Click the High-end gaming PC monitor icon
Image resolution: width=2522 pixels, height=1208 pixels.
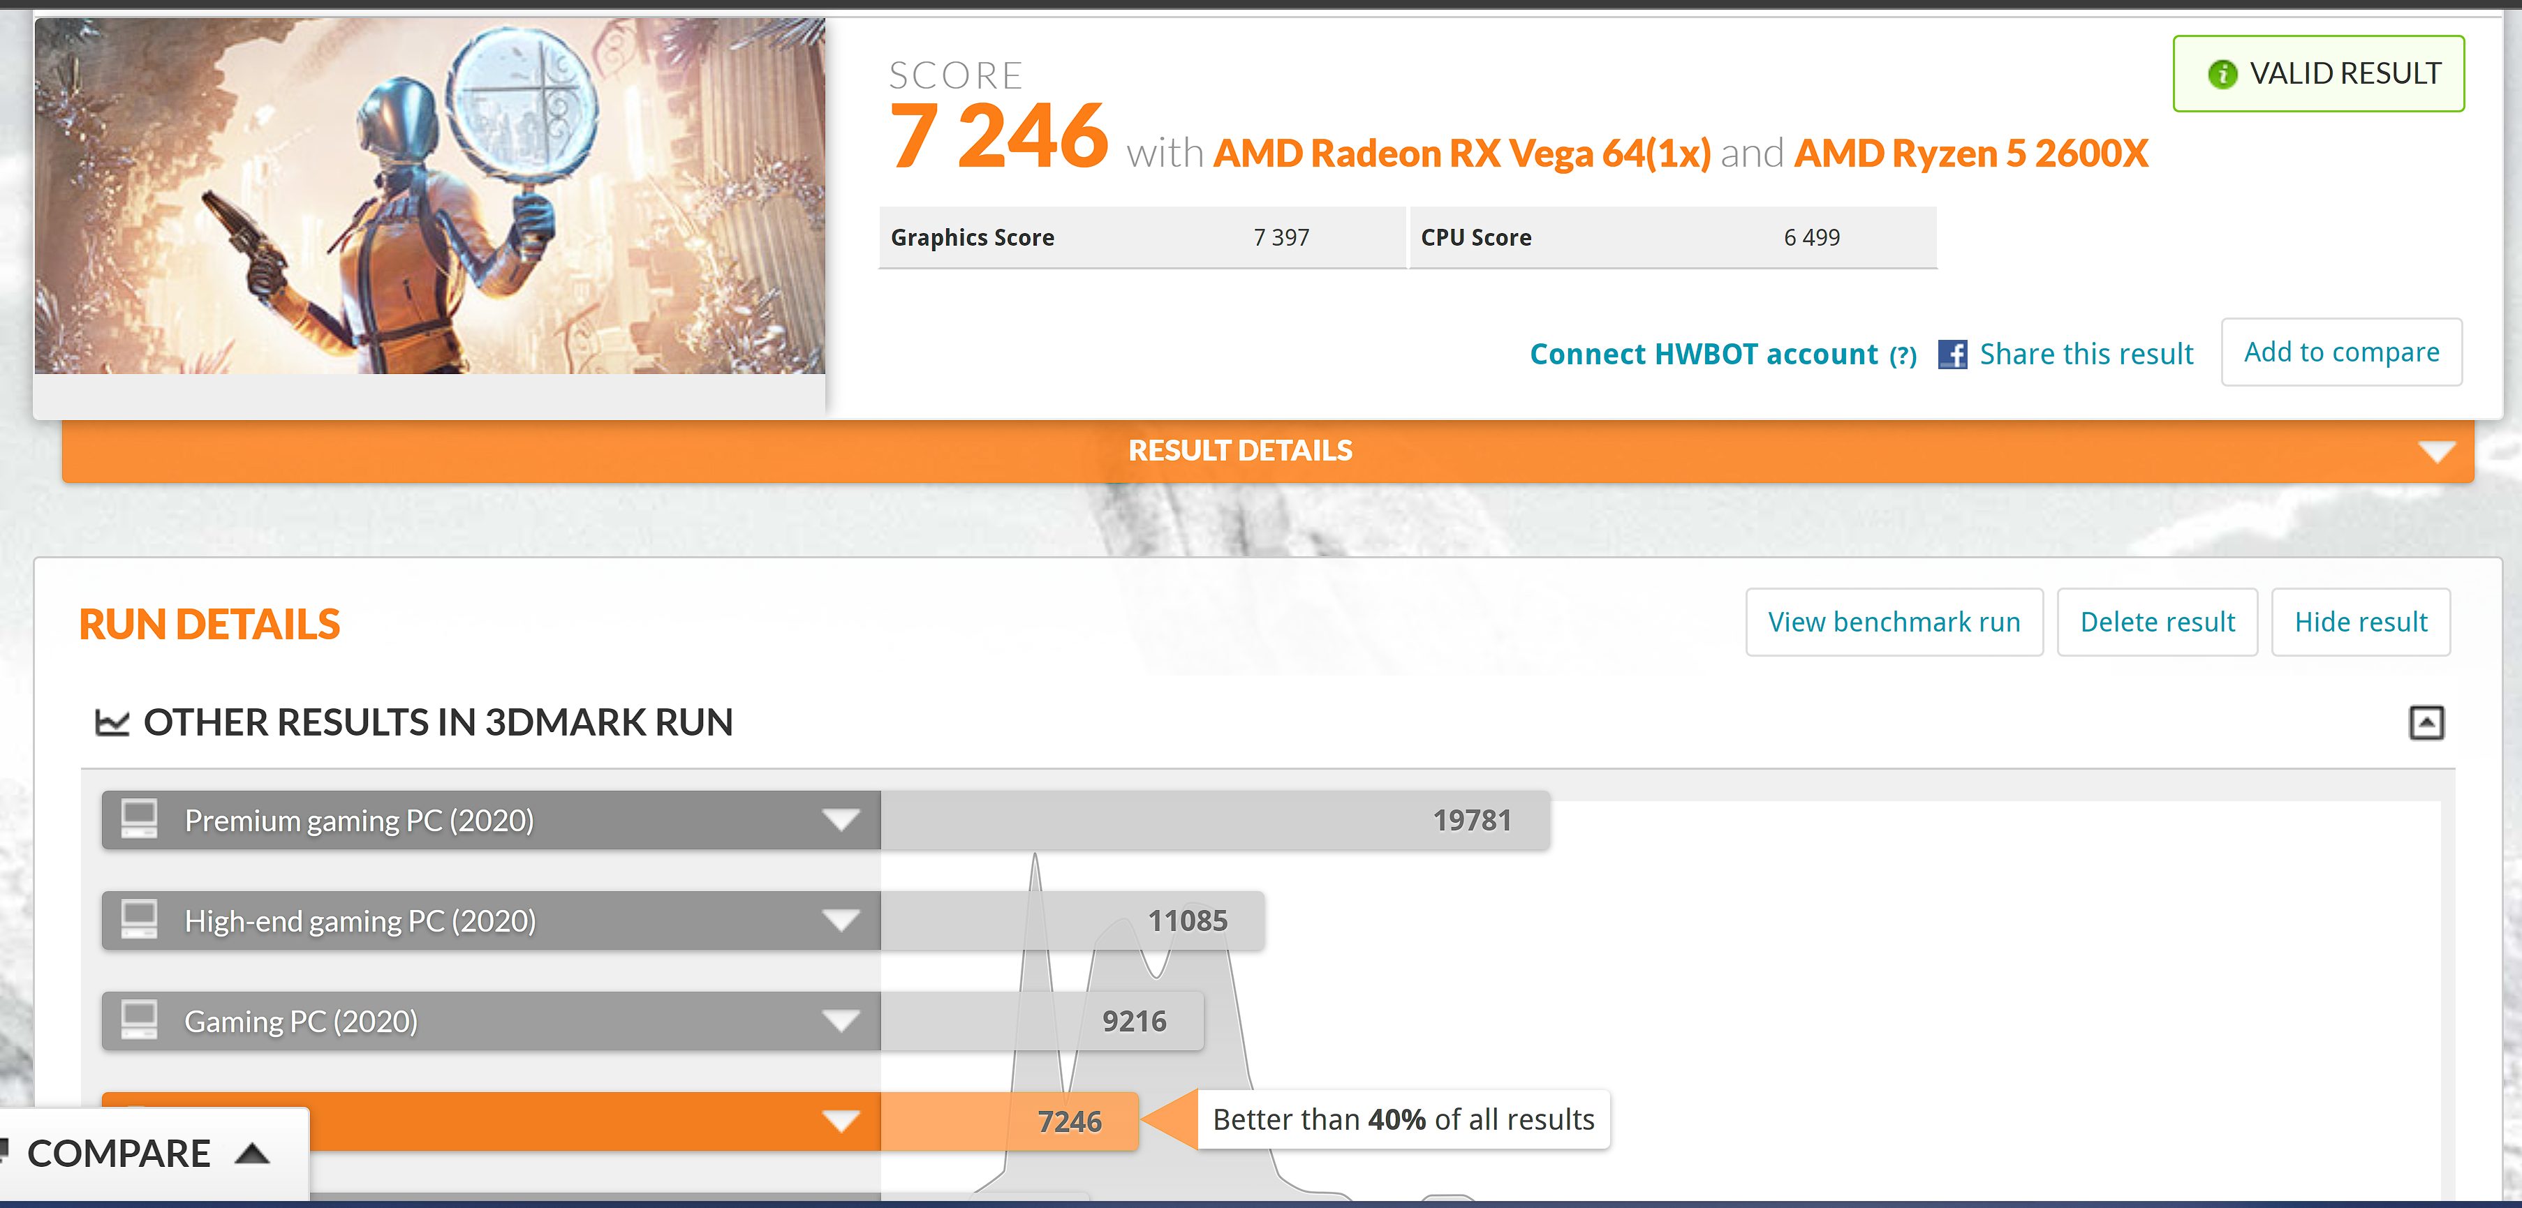[139, 920]
